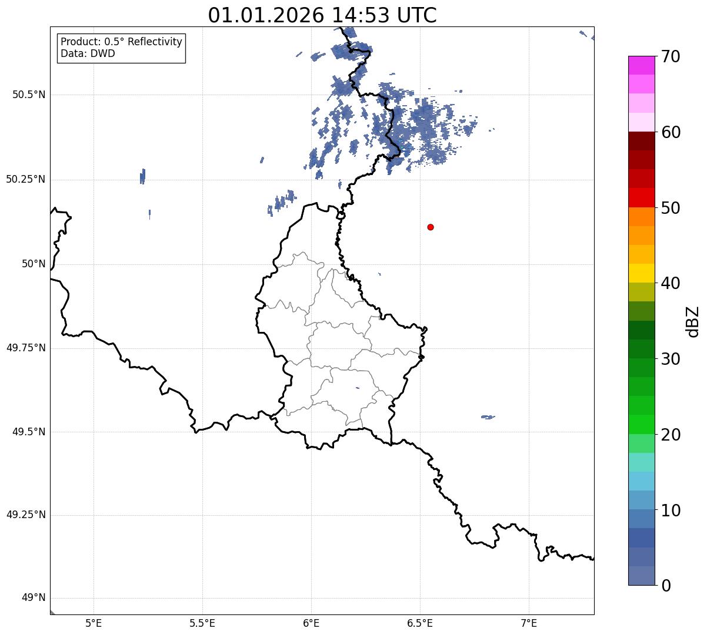The image size is (707, 635).
Task: Click the 6°E longitude label
Action: coord(311,623)
